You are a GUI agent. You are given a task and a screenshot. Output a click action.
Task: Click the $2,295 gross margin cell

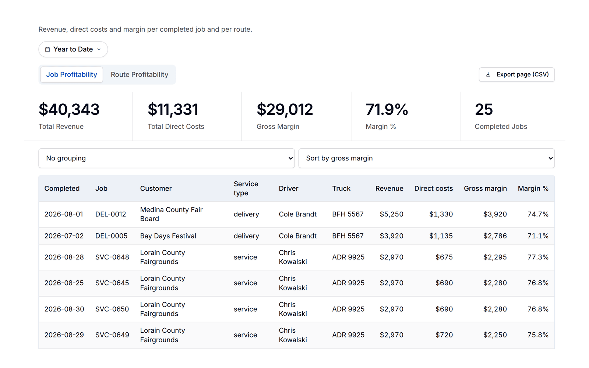coord(495,257)
